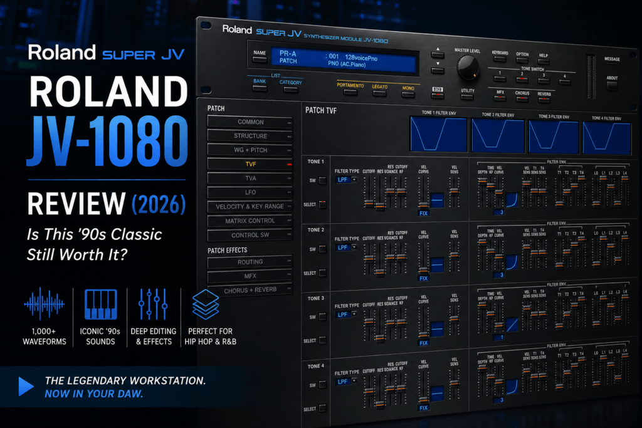Toggle Tone Switch 1 button
The height and width of the screenshot is (428, 642).
coord(500,78)
